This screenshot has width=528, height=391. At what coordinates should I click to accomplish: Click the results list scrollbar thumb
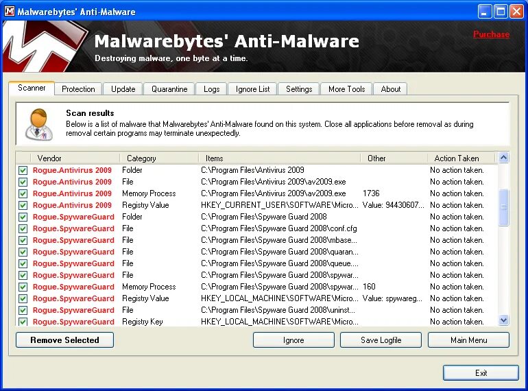tap(504, 207)
